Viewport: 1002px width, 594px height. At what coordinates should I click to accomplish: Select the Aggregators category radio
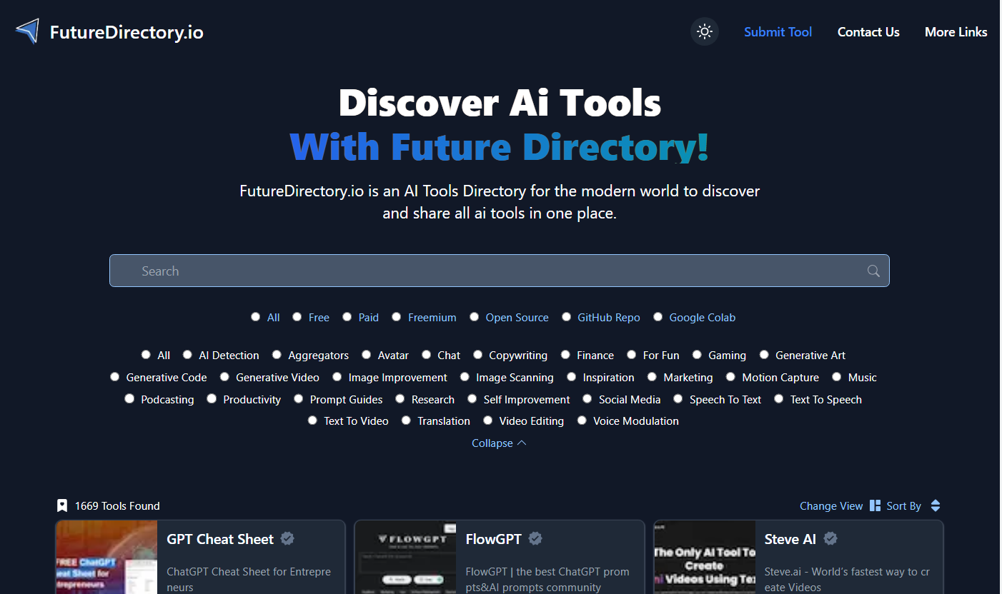point(277,355)
